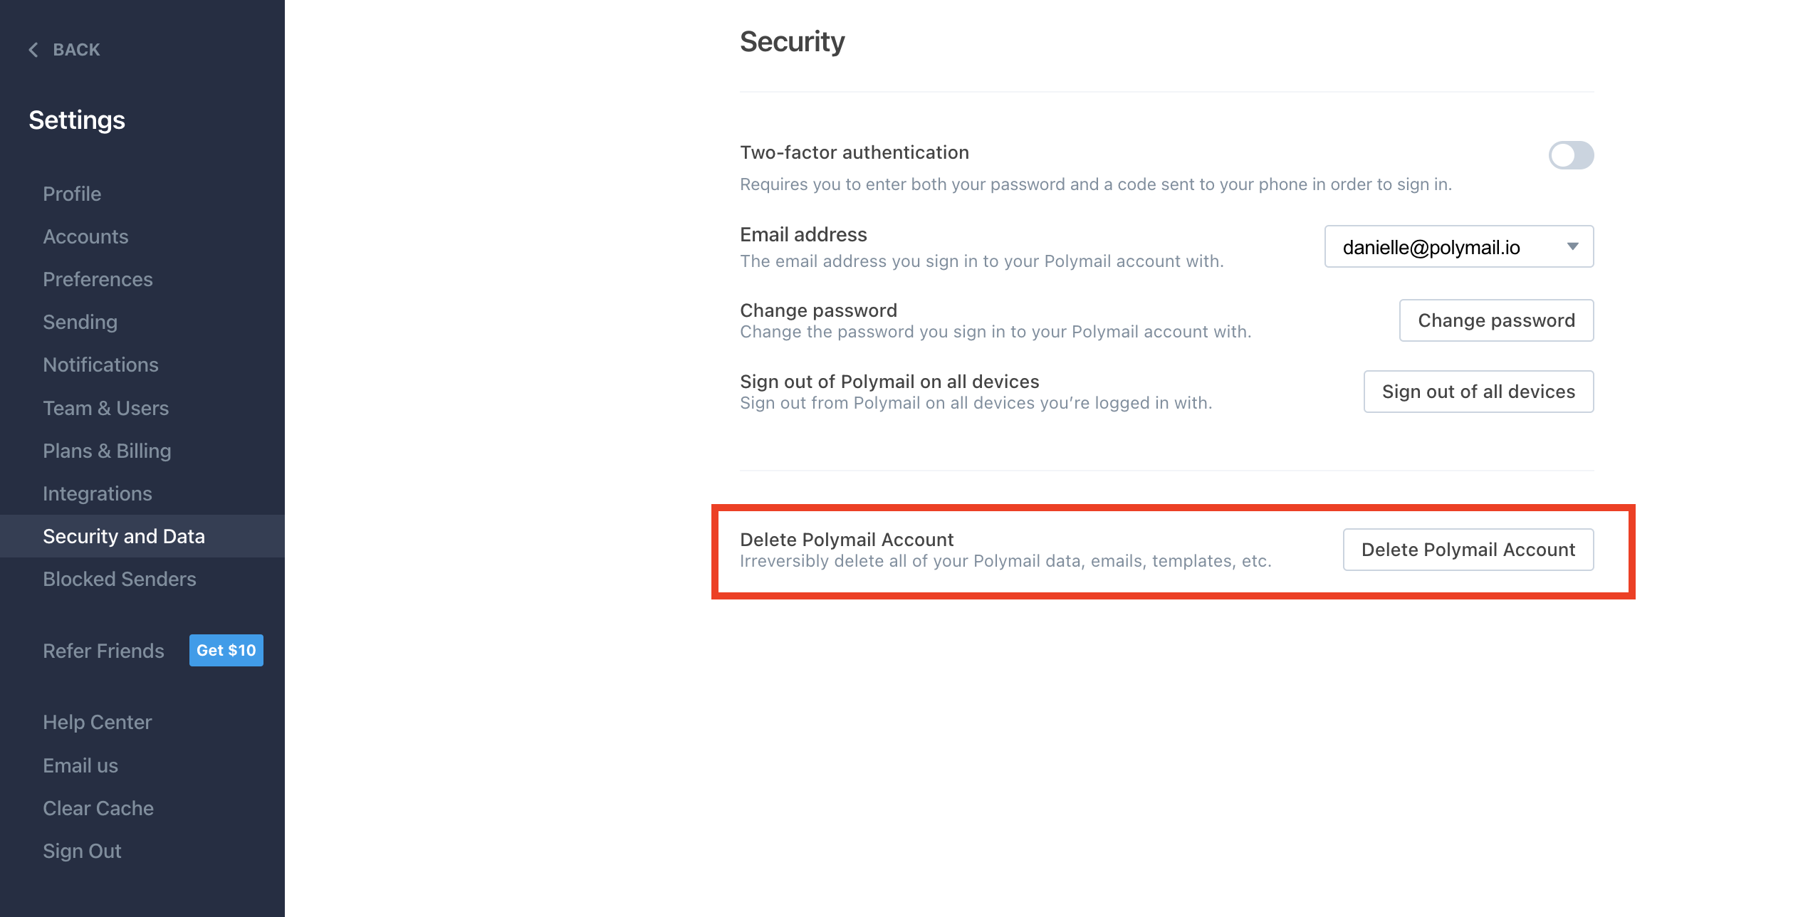Open the email address dropdown
The width and height of the screenshot is (1803, 917).
pos(1458,247)
